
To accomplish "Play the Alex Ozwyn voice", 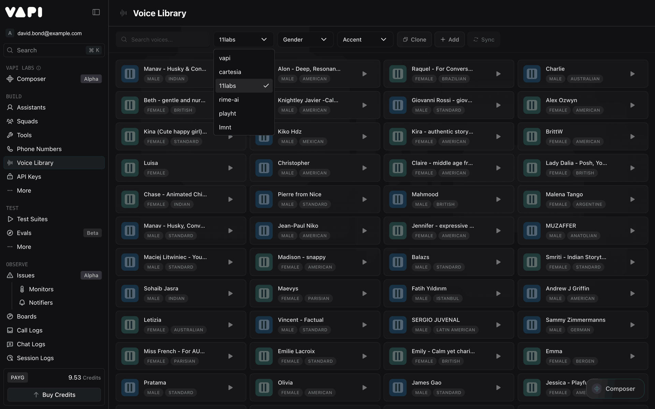I will [x=632, y=105].
